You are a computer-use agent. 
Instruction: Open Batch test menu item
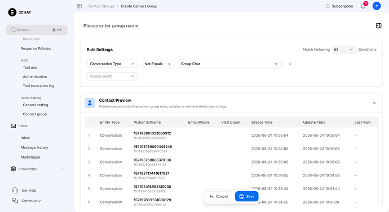31,39
